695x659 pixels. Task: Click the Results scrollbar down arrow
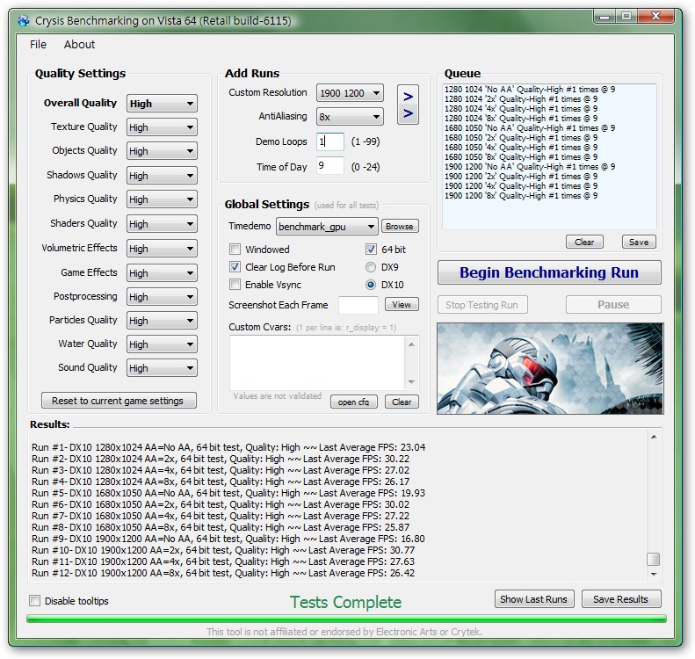coord(654,575)
